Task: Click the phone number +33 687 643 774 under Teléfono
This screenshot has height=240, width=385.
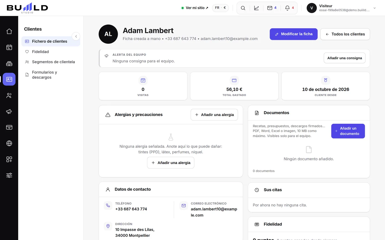Action: pyautogui.click(x=131, y=209)
